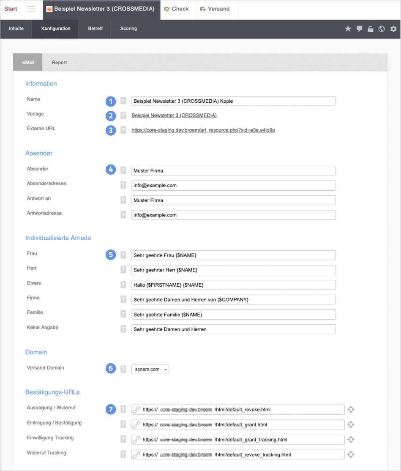Click the star favorite icon
Screen dimensions: 401x471
(348, 29)
